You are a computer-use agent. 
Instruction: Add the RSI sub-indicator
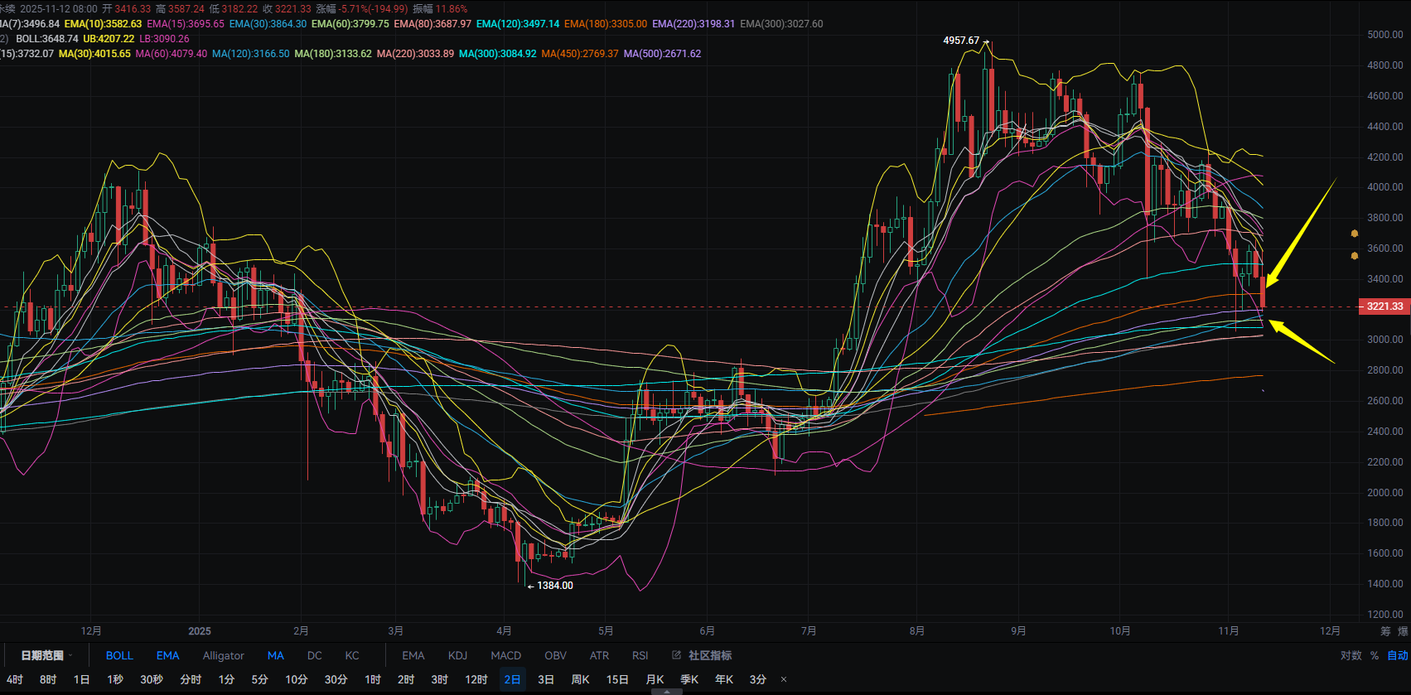pos(640,655)
